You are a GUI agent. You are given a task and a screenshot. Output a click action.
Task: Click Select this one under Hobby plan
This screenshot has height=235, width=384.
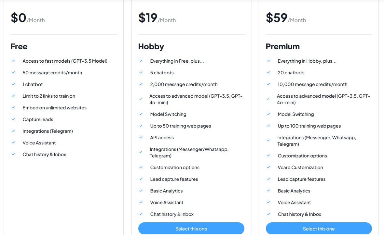[191, 229]
